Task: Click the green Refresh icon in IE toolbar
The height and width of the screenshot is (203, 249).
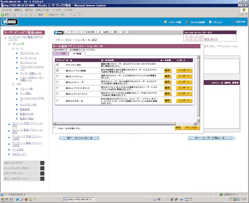Action: click(26, 15)
